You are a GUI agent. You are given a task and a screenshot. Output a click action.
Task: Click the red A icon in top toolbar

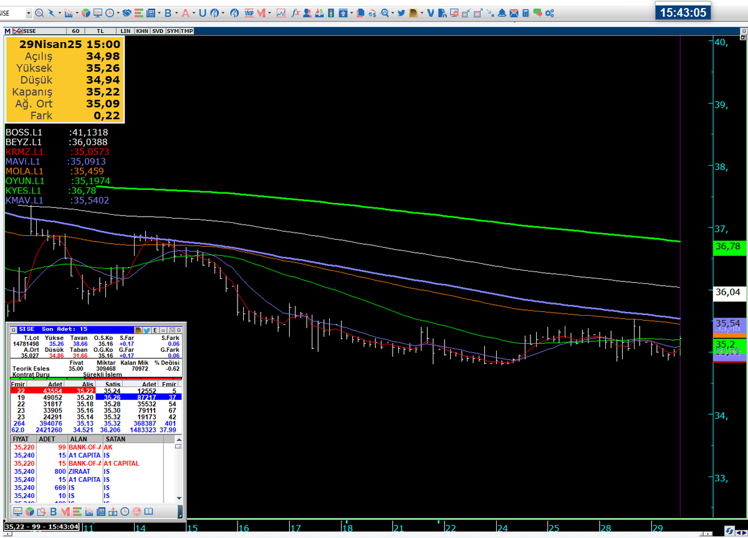pyautogui.click(x=186, y=12)
